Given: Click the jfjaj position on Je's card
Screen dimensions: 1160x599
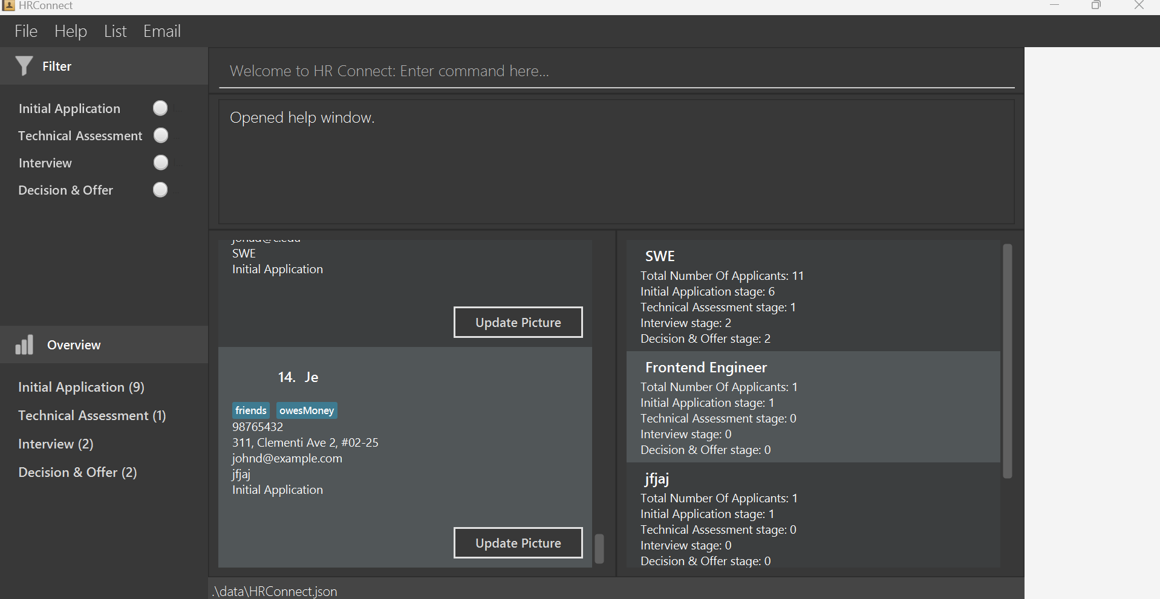Looking at the screenshot, I should pyautogui.click(x=241, y=474).
